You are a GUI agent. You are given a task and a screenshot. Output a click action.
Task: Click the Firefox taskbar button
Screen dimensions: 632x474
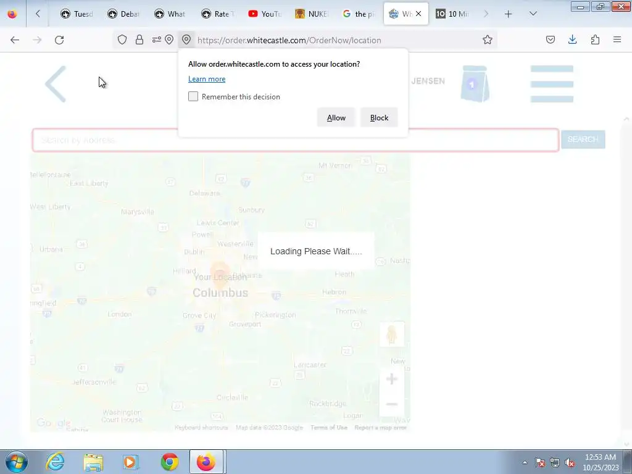(x=206, y=462)
